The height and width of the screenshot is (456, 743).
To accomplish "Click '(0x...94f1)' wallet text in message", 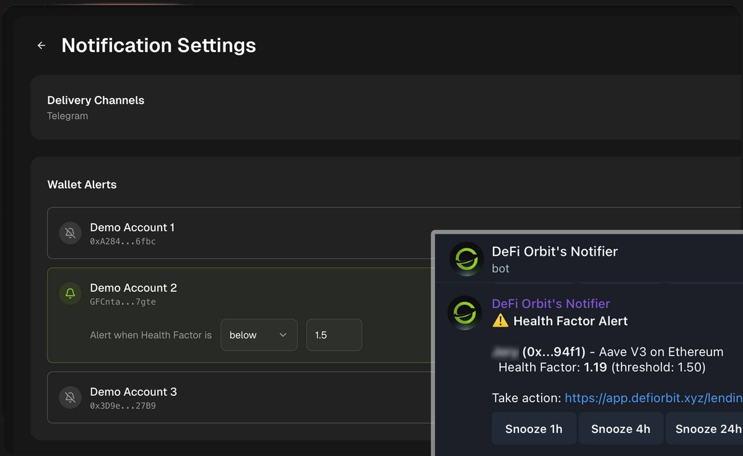I will click(554, 352).
